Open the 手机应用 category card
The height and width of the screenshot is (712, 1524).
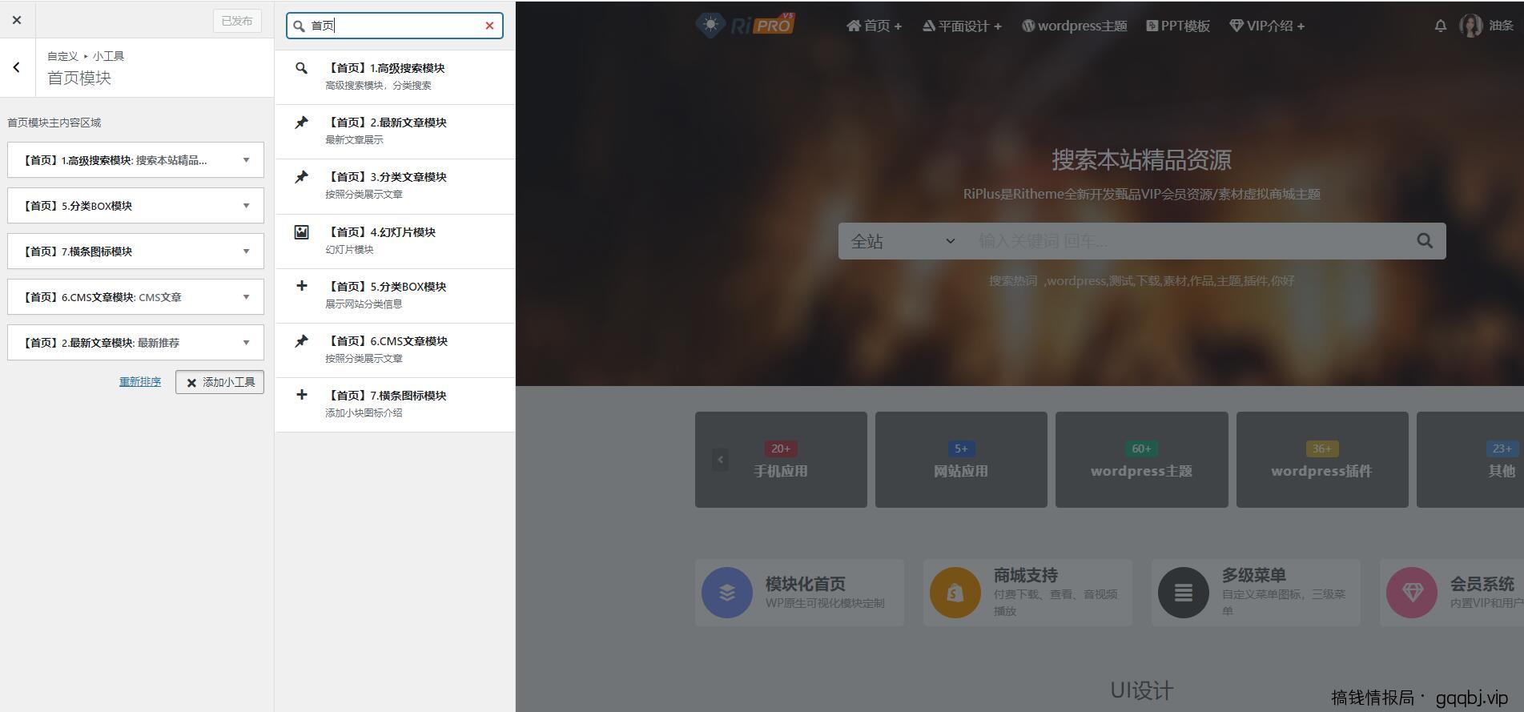pyautogui.click(x=781, y=460)
